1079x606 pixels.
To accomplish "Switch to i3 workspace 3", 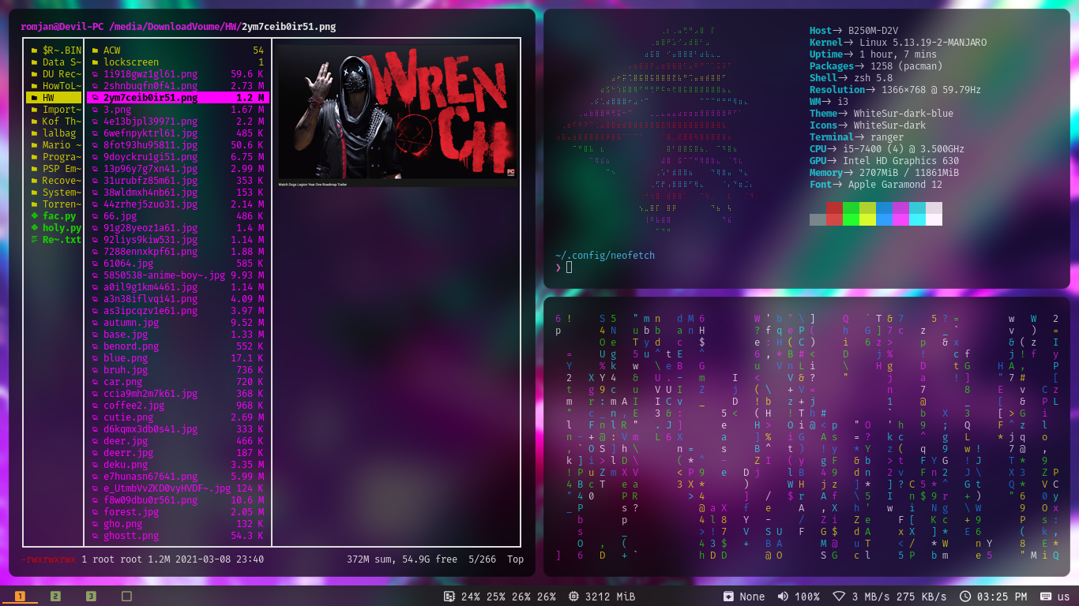I will click(x=91, y=596).
